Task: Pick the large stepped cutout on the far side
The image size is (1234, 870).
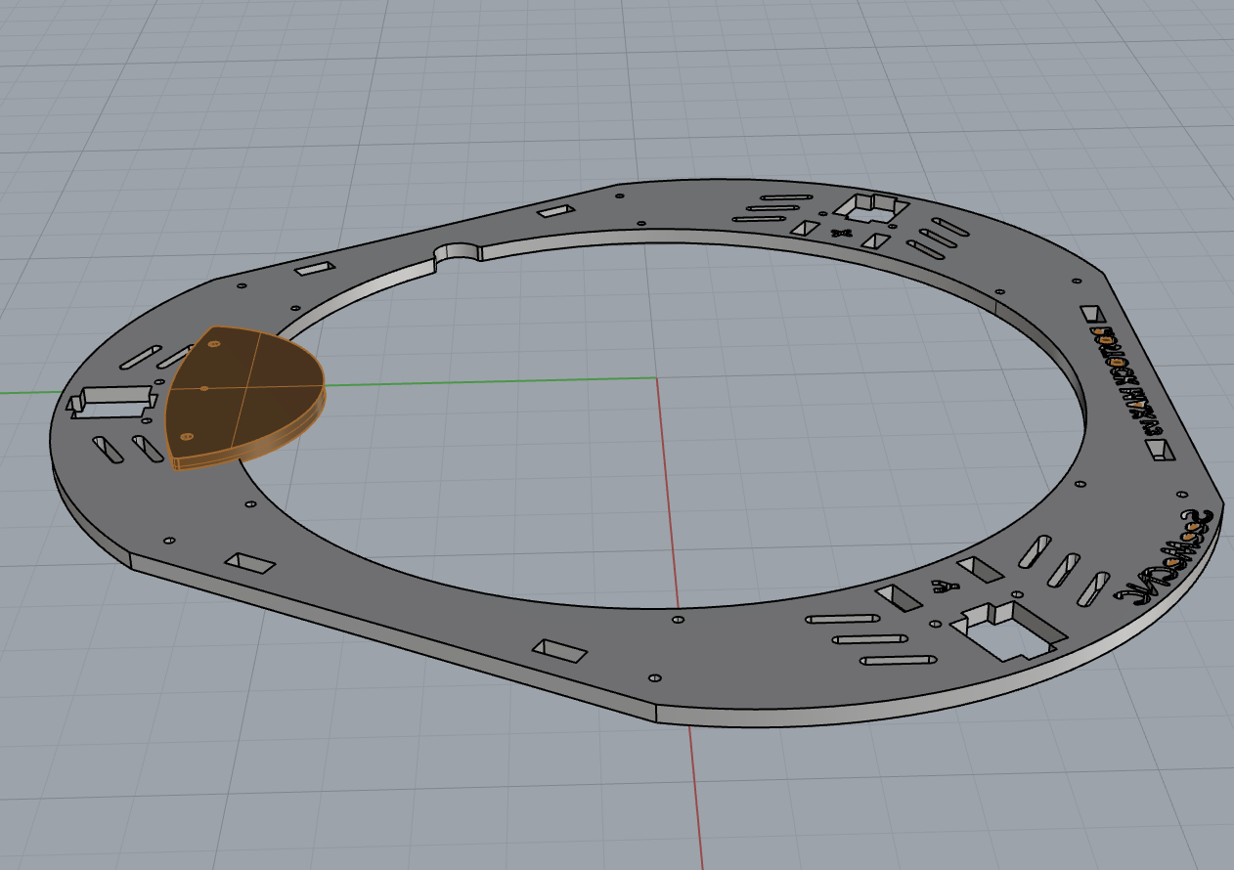Action: click(870, 208)
